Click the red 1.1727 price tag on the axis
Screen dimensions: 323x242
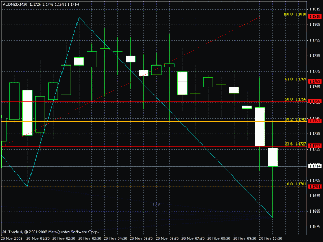(315, 146)
